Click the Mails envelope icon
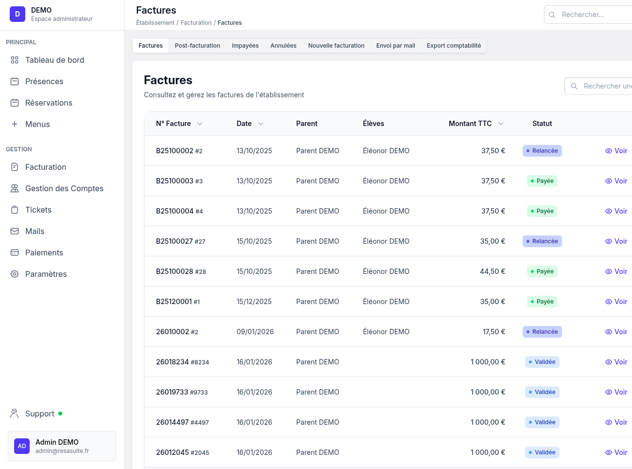 (x=15, y=231)
